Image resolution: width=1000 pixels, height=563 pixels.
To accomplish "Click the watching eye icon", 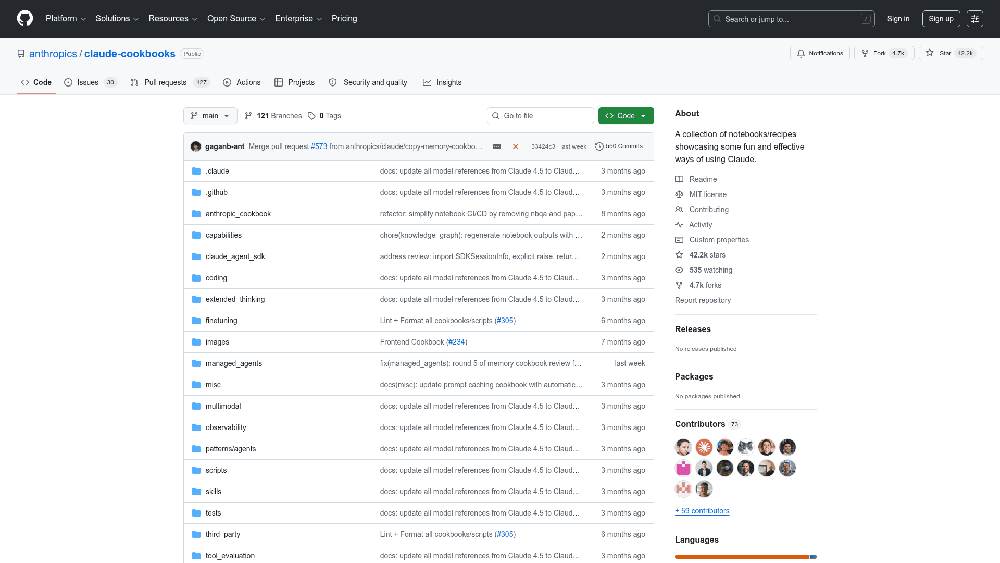I will click(x=679, y=270).
